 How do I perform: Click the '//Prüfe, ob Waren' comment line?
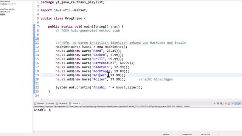point(121,43)
